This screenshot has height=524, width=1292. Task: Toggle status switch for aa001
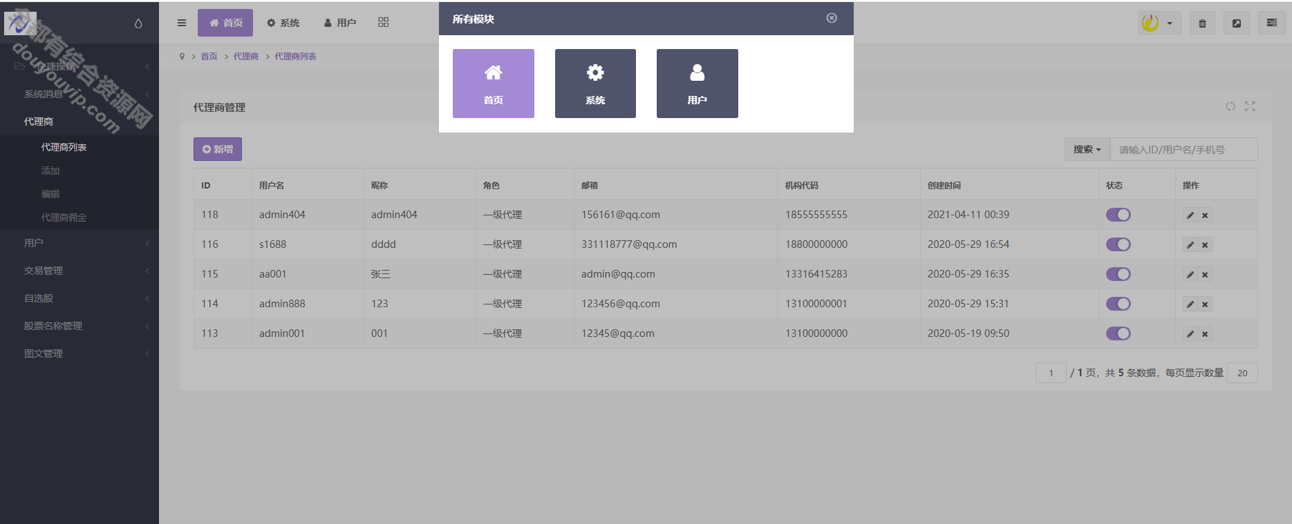(1118, 274)
